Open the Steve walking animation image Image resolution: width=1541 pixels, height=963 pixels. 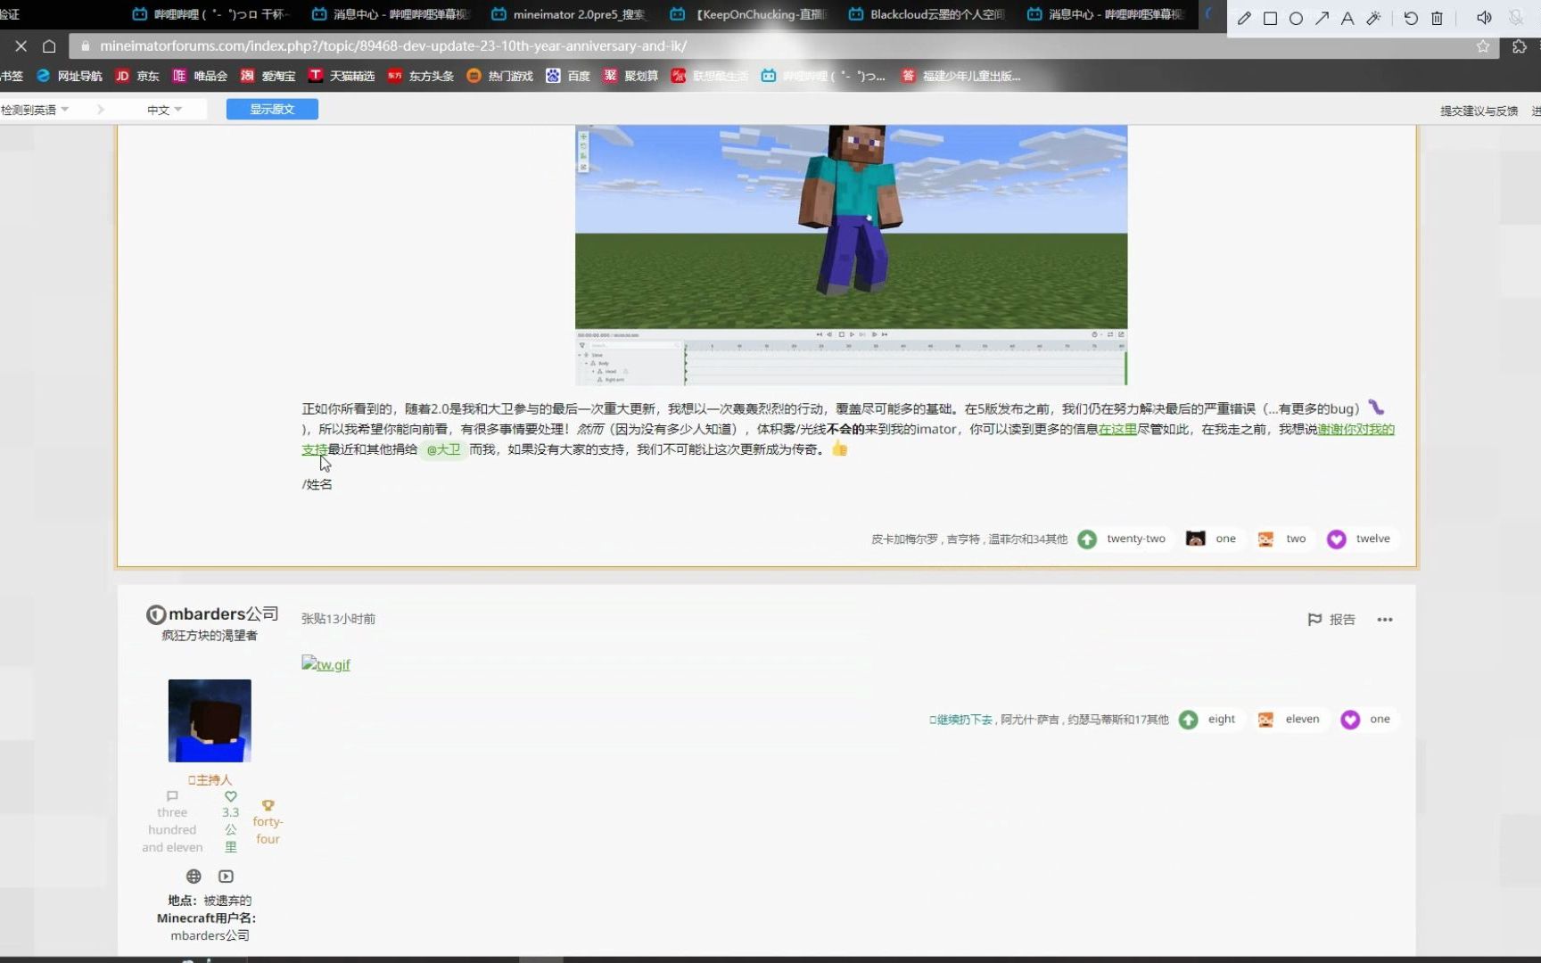[x=851, y=255]
